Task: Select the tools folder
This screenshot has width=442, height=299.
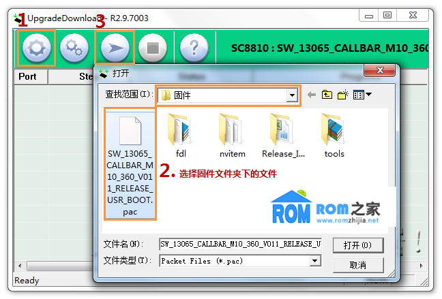Action: [x=334, y=136]
